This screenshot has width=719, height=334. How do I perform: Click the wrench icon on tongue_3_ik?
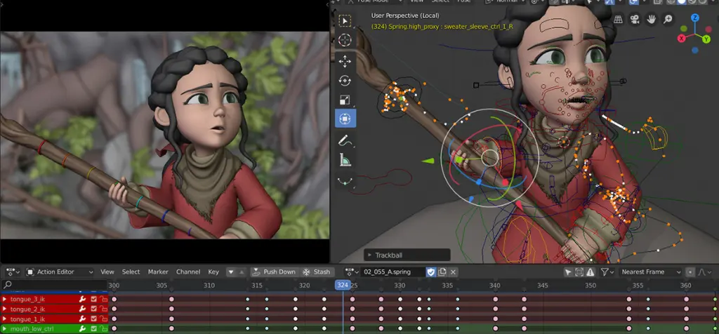click(x=83, y=299)
